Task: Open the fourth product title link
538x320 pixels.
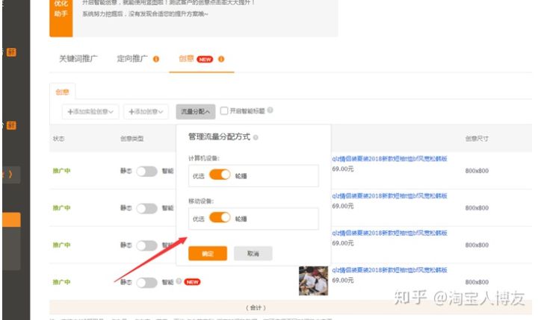Action: coord(389,270)
